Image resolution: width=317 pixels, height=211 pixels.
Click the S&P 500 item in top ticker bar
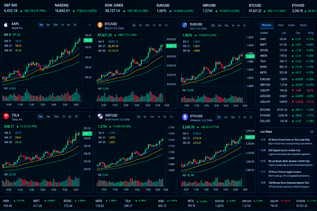[x=25, y=8]
